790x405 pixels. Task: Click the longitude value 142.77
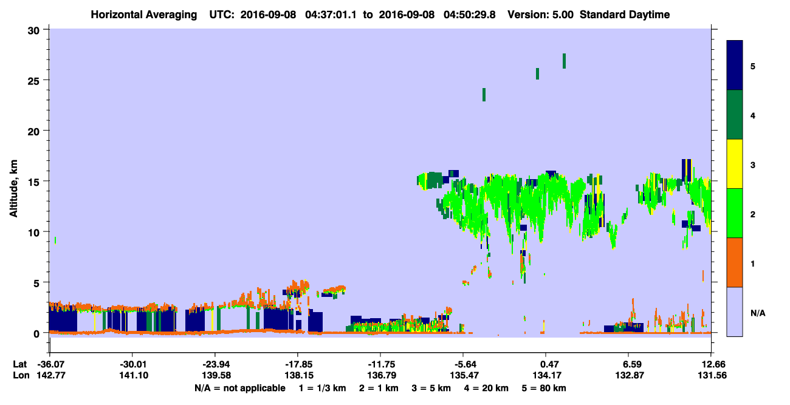[x=50, y=375]
